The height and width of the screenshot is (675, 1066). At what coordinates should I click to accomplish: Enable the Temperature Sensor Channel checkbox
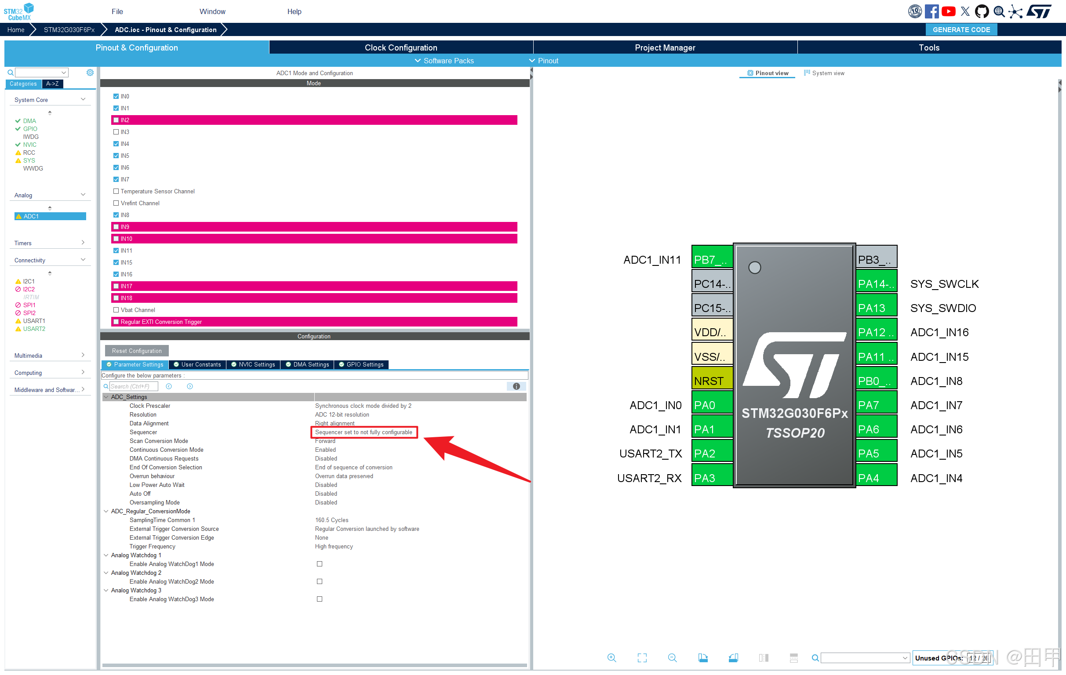[116, 191]
